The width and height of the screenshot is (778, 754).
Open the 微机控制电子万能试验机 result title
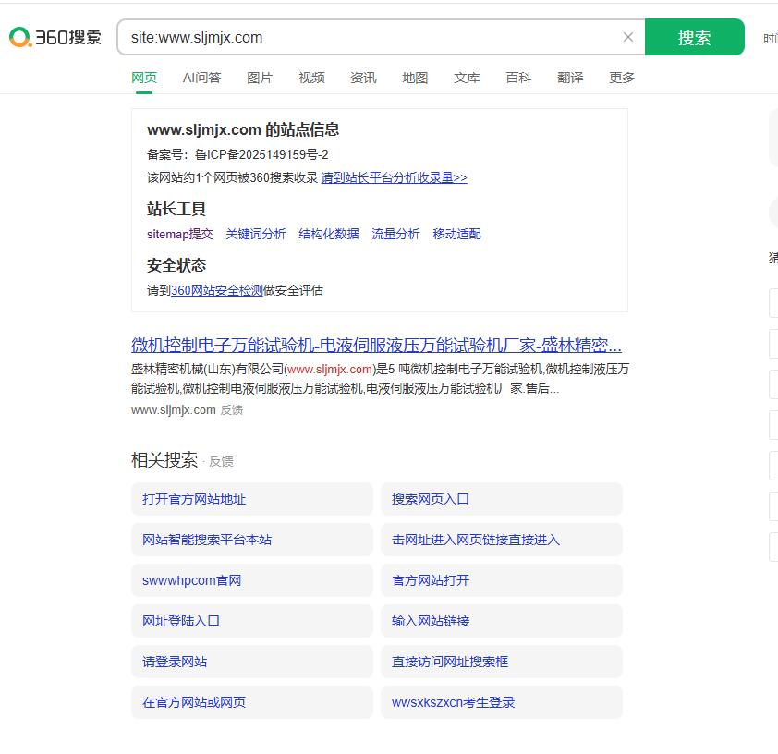click(x=376, y=345)
